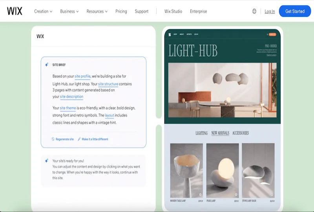Click the small Wix logo in the panel
The height and width of the screenshot is (212, 314).
pyautogui.click(x=40, y=36)
